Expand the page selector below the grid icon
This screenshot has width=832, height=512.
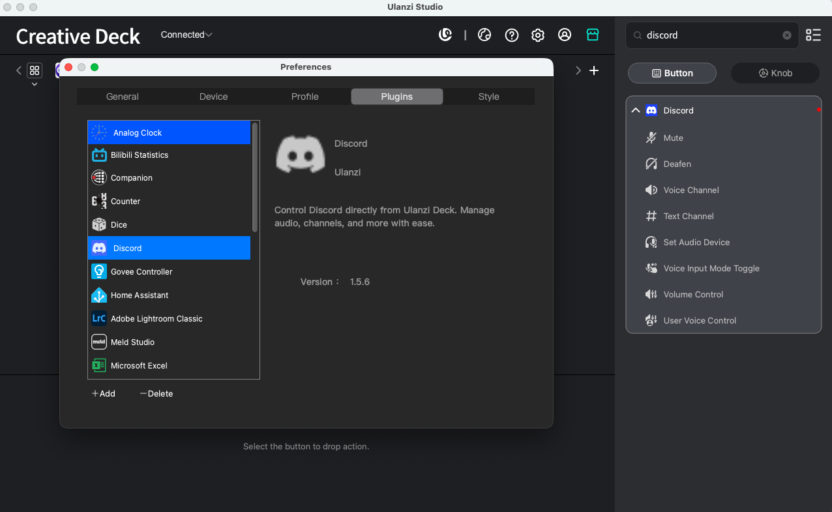[x=35, y=83]
